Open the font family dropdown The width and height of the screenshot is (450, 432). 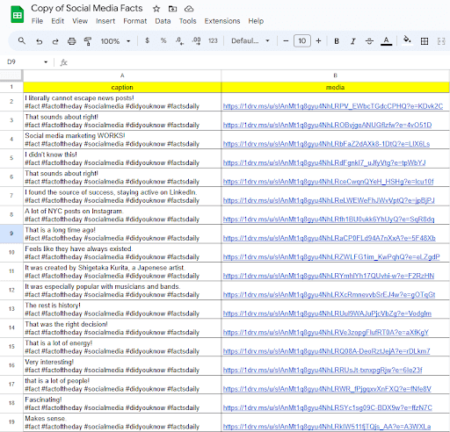pyautogui.click(x=250, y=40)
